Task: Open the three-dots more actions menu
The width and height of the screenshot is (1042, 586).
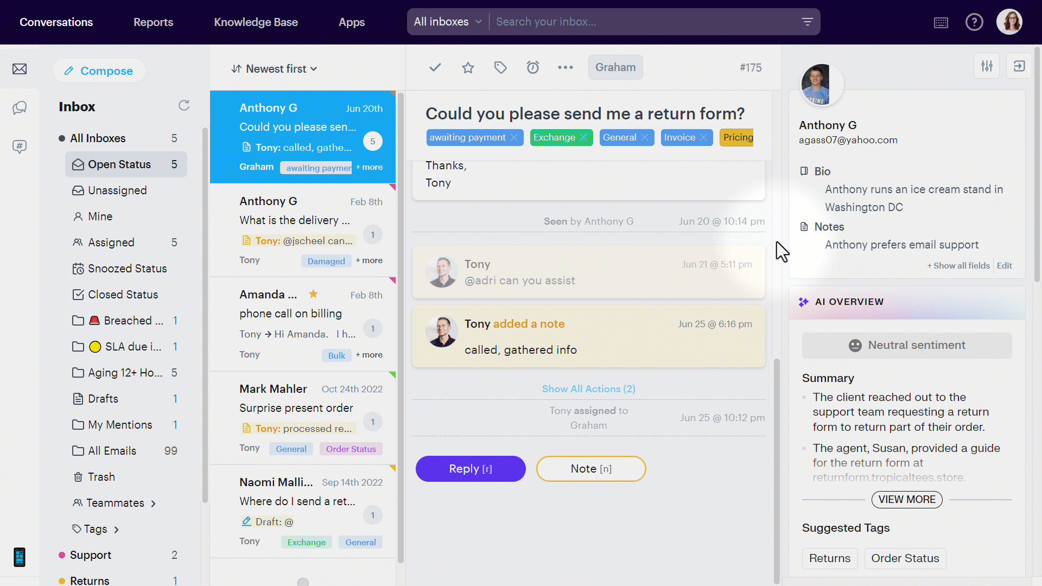Action: [566, 67]
